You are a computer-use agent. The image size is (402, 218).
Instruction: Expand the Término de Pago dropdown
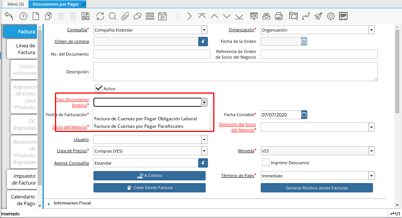(371, 176)
